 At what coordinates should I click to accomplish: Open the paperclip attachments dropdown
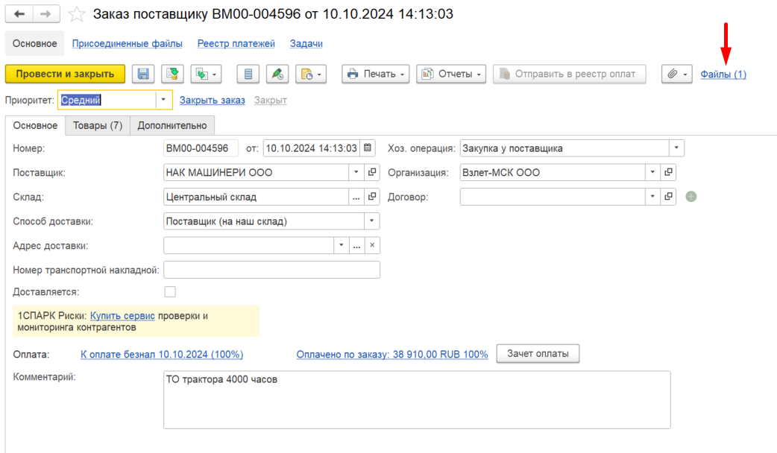click(x=677, y=74)
